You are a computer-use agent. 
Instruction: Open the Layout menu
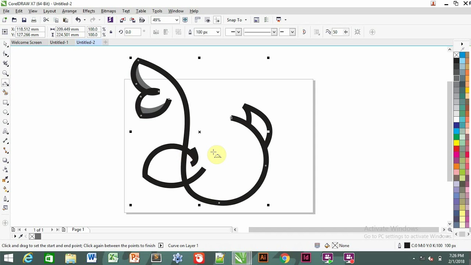(x=49, y=11)
